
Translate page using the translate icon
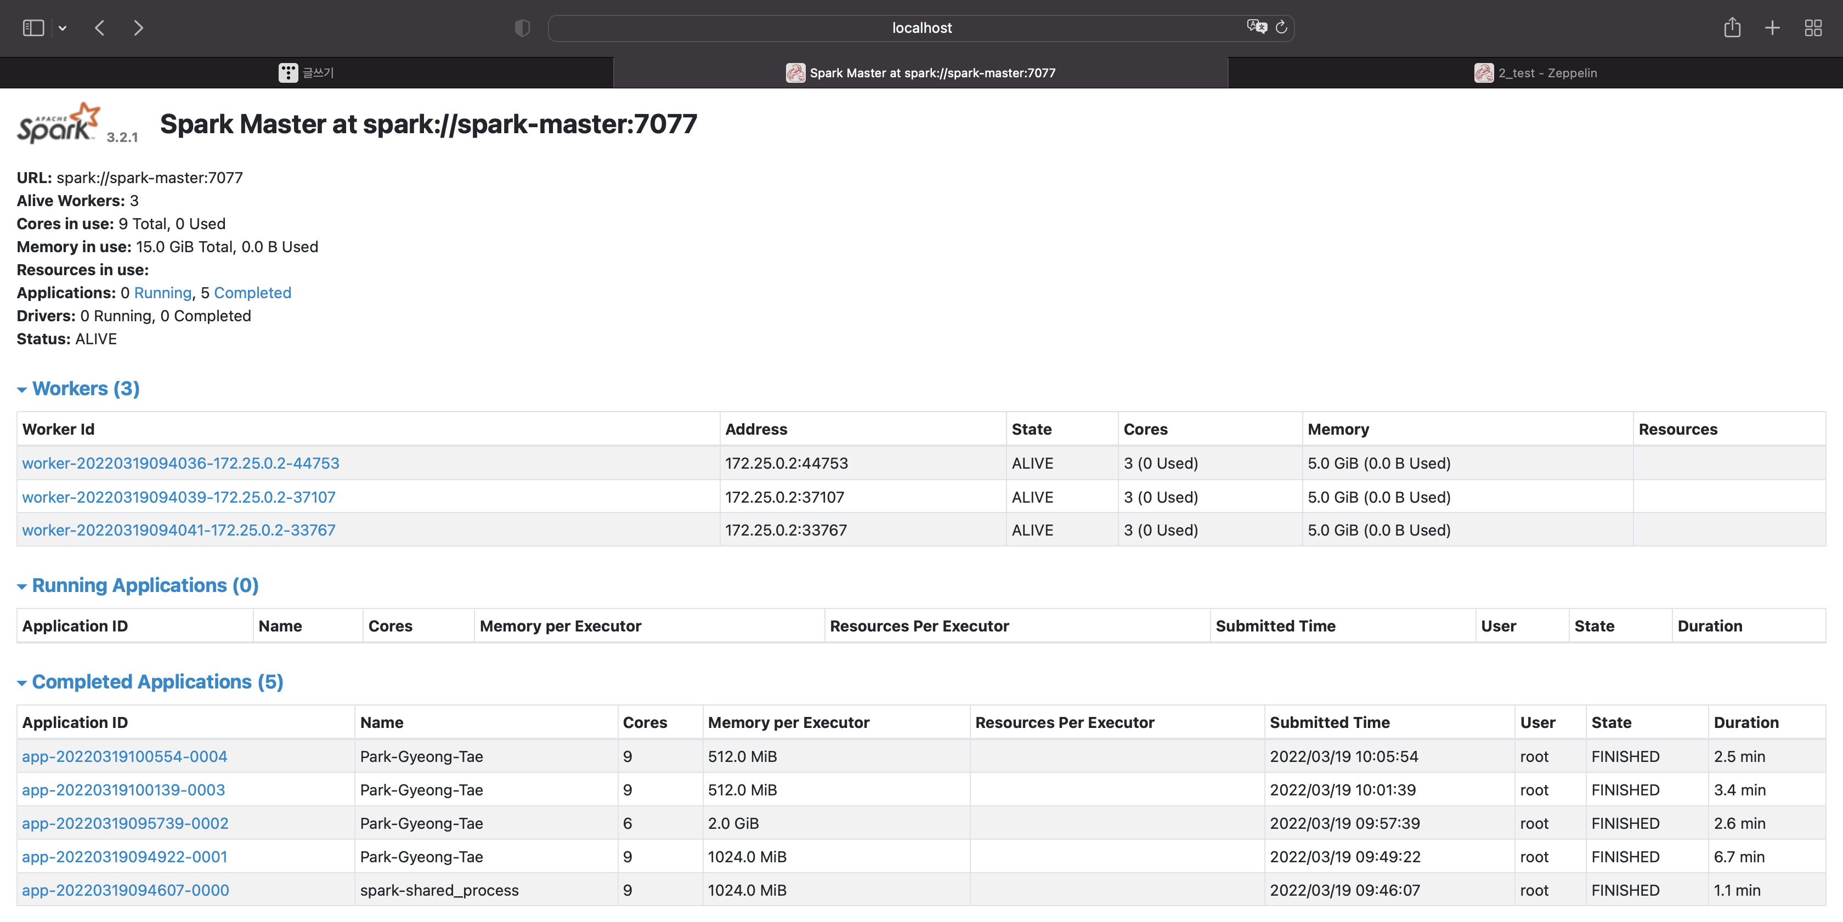pos(1256,27)
